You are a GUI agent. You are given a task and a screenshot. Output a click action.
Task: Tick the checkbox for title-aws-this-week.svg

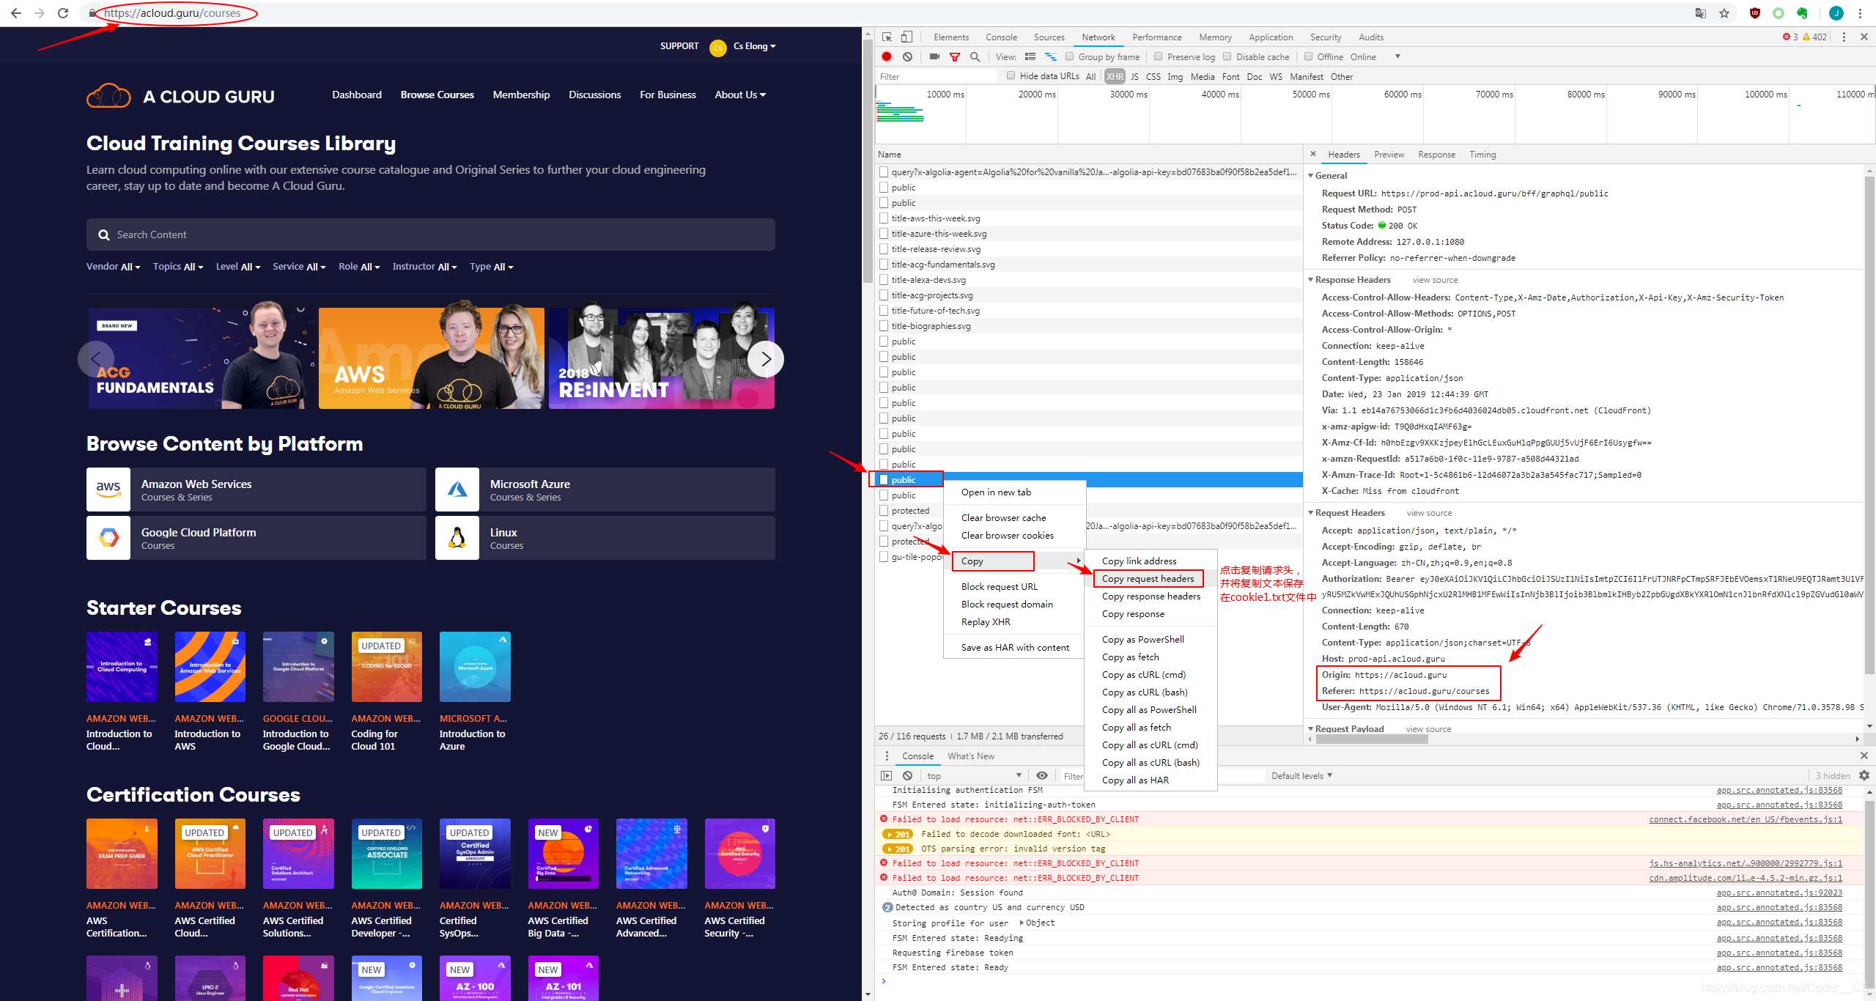(x=884, y=218)
